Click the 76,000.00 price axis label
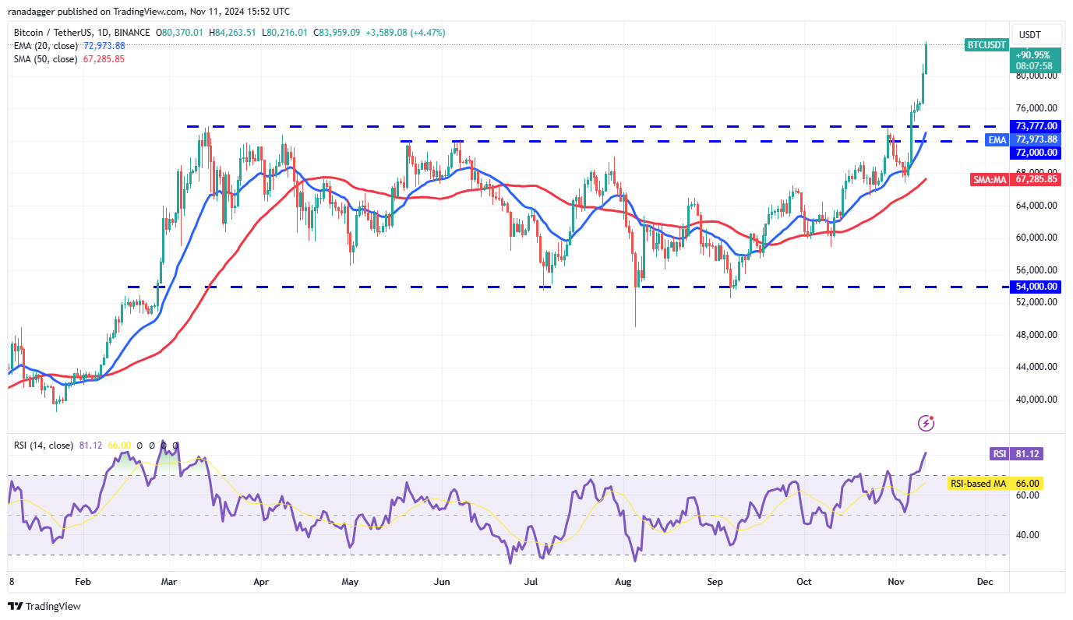The image size is (1073, 620). click(x=1037, y=108)
